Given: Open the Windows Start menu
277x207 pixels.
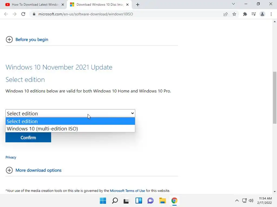Looking at the screenshot, I should 103,201.
